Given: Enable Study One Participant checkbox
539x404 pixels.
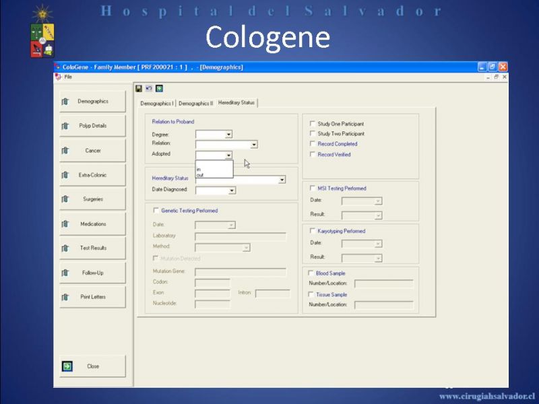Looking at the screenshot, I should 312,124.
